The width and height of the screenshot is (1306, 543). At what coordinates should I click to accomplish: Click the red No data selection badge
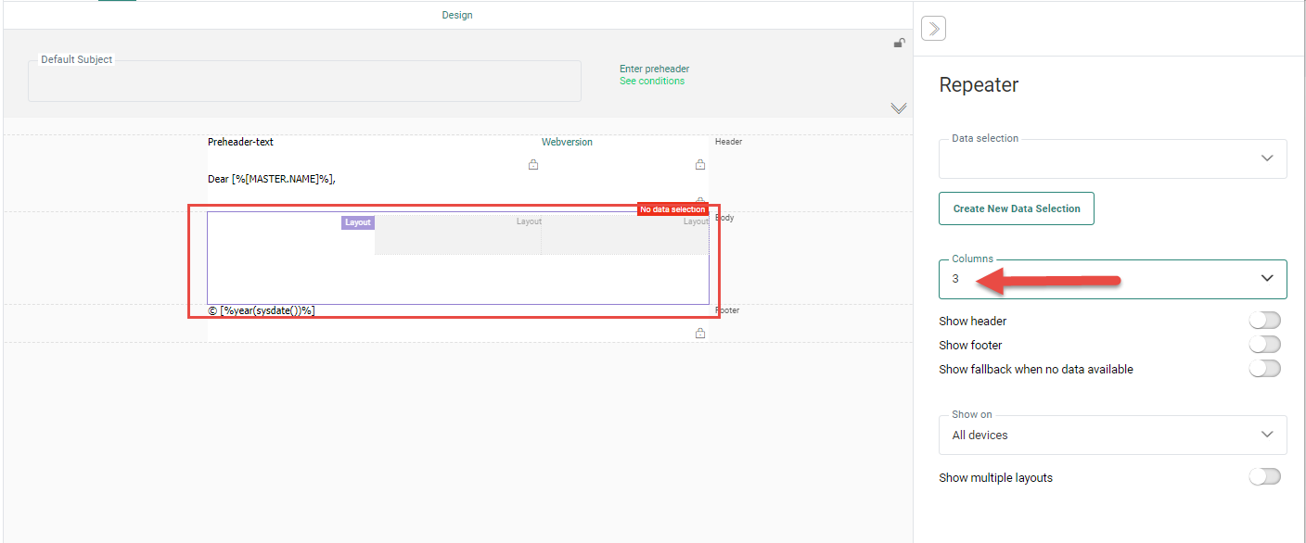pyautogui.click(x=672, y=210)
